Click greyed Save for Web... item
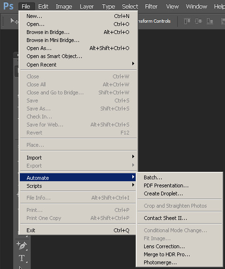This screenshot has height=269, width=225. tap(78, 125)
